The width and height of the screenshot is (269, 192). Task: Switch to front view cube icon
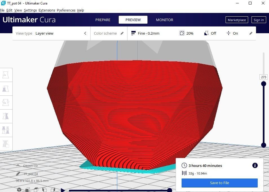pos(28,190)
